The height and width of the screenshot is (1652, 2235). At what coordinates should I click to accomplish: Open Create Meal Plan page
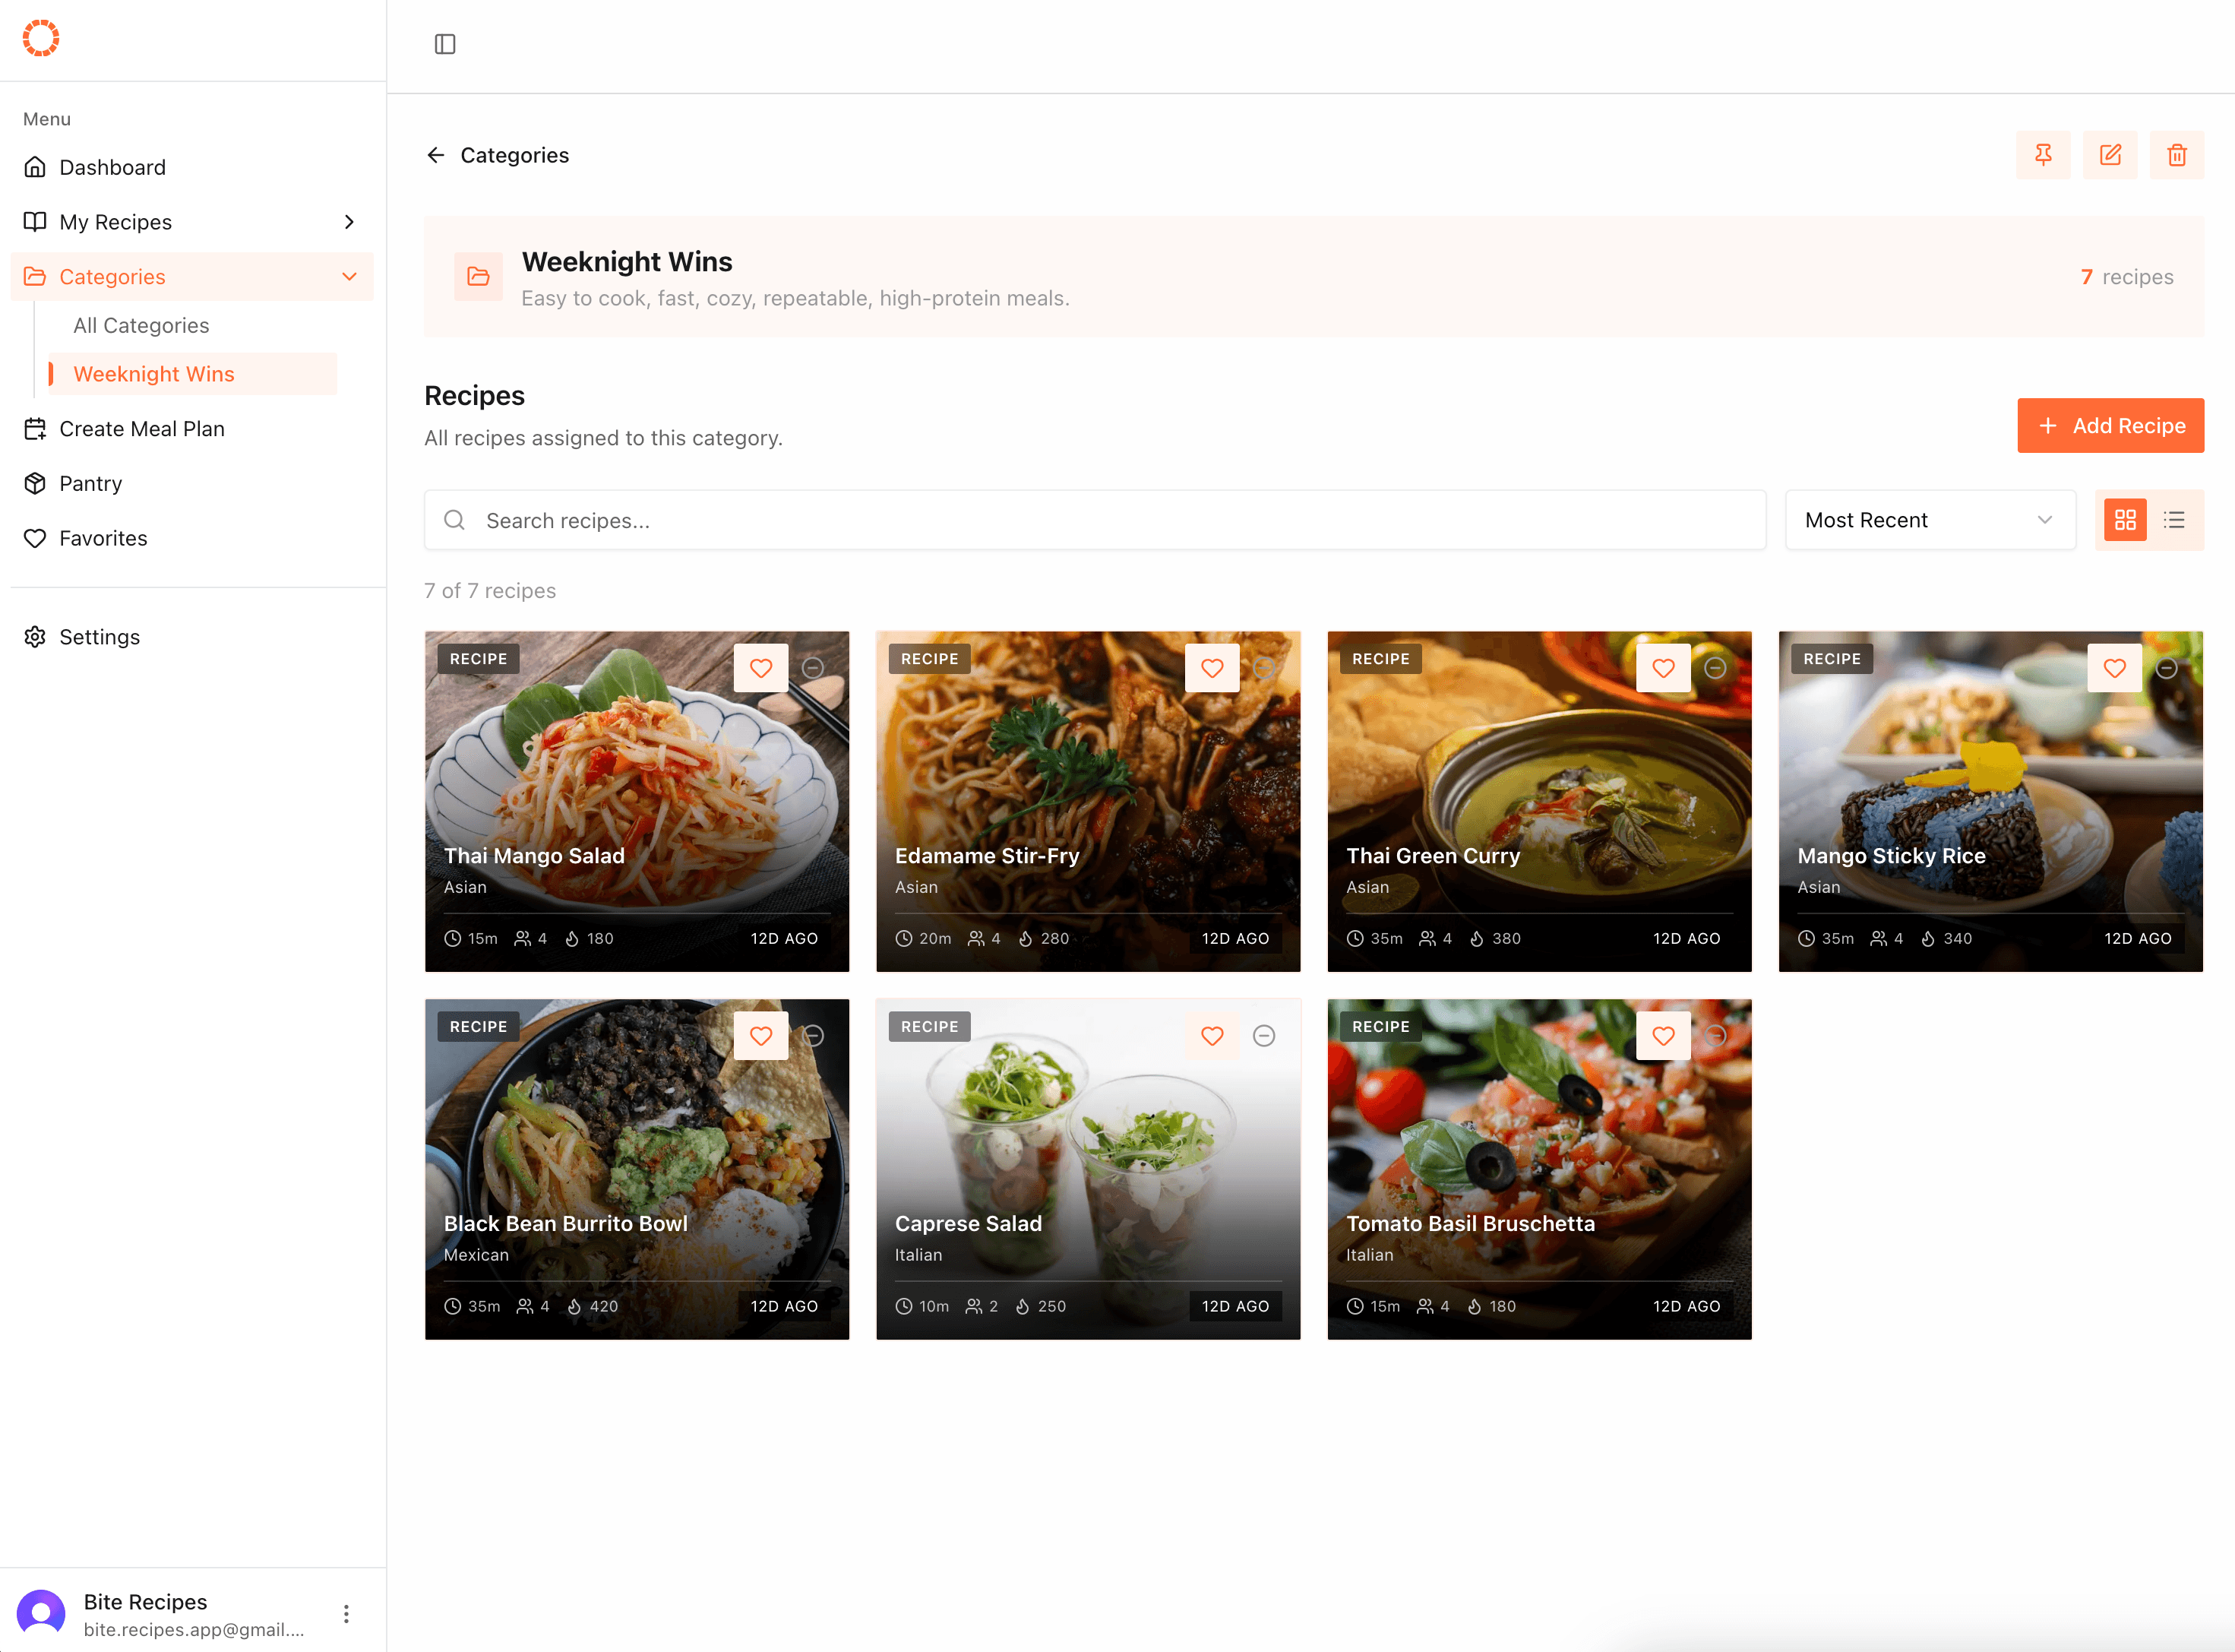(141, 429)
